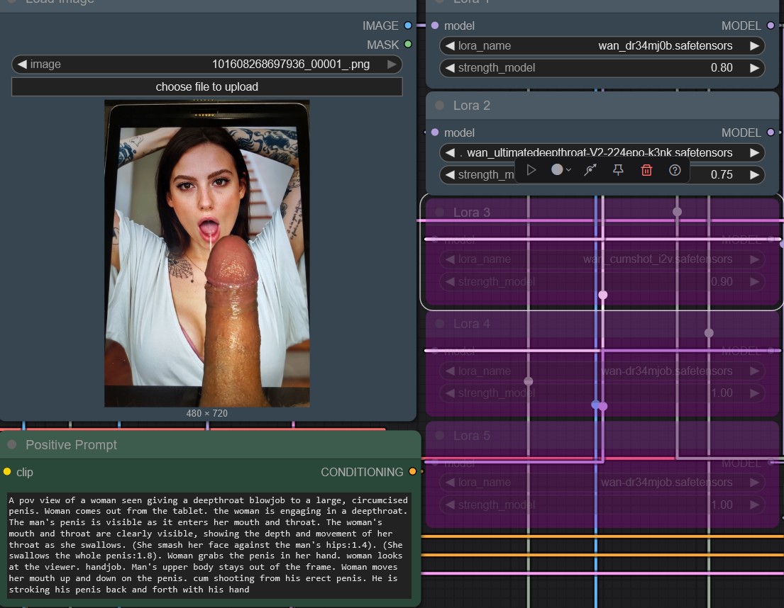Viewport: 784px width, 608px height.
Task: Click the orange CONDITIONING output port
Action: tap(412, 472)
